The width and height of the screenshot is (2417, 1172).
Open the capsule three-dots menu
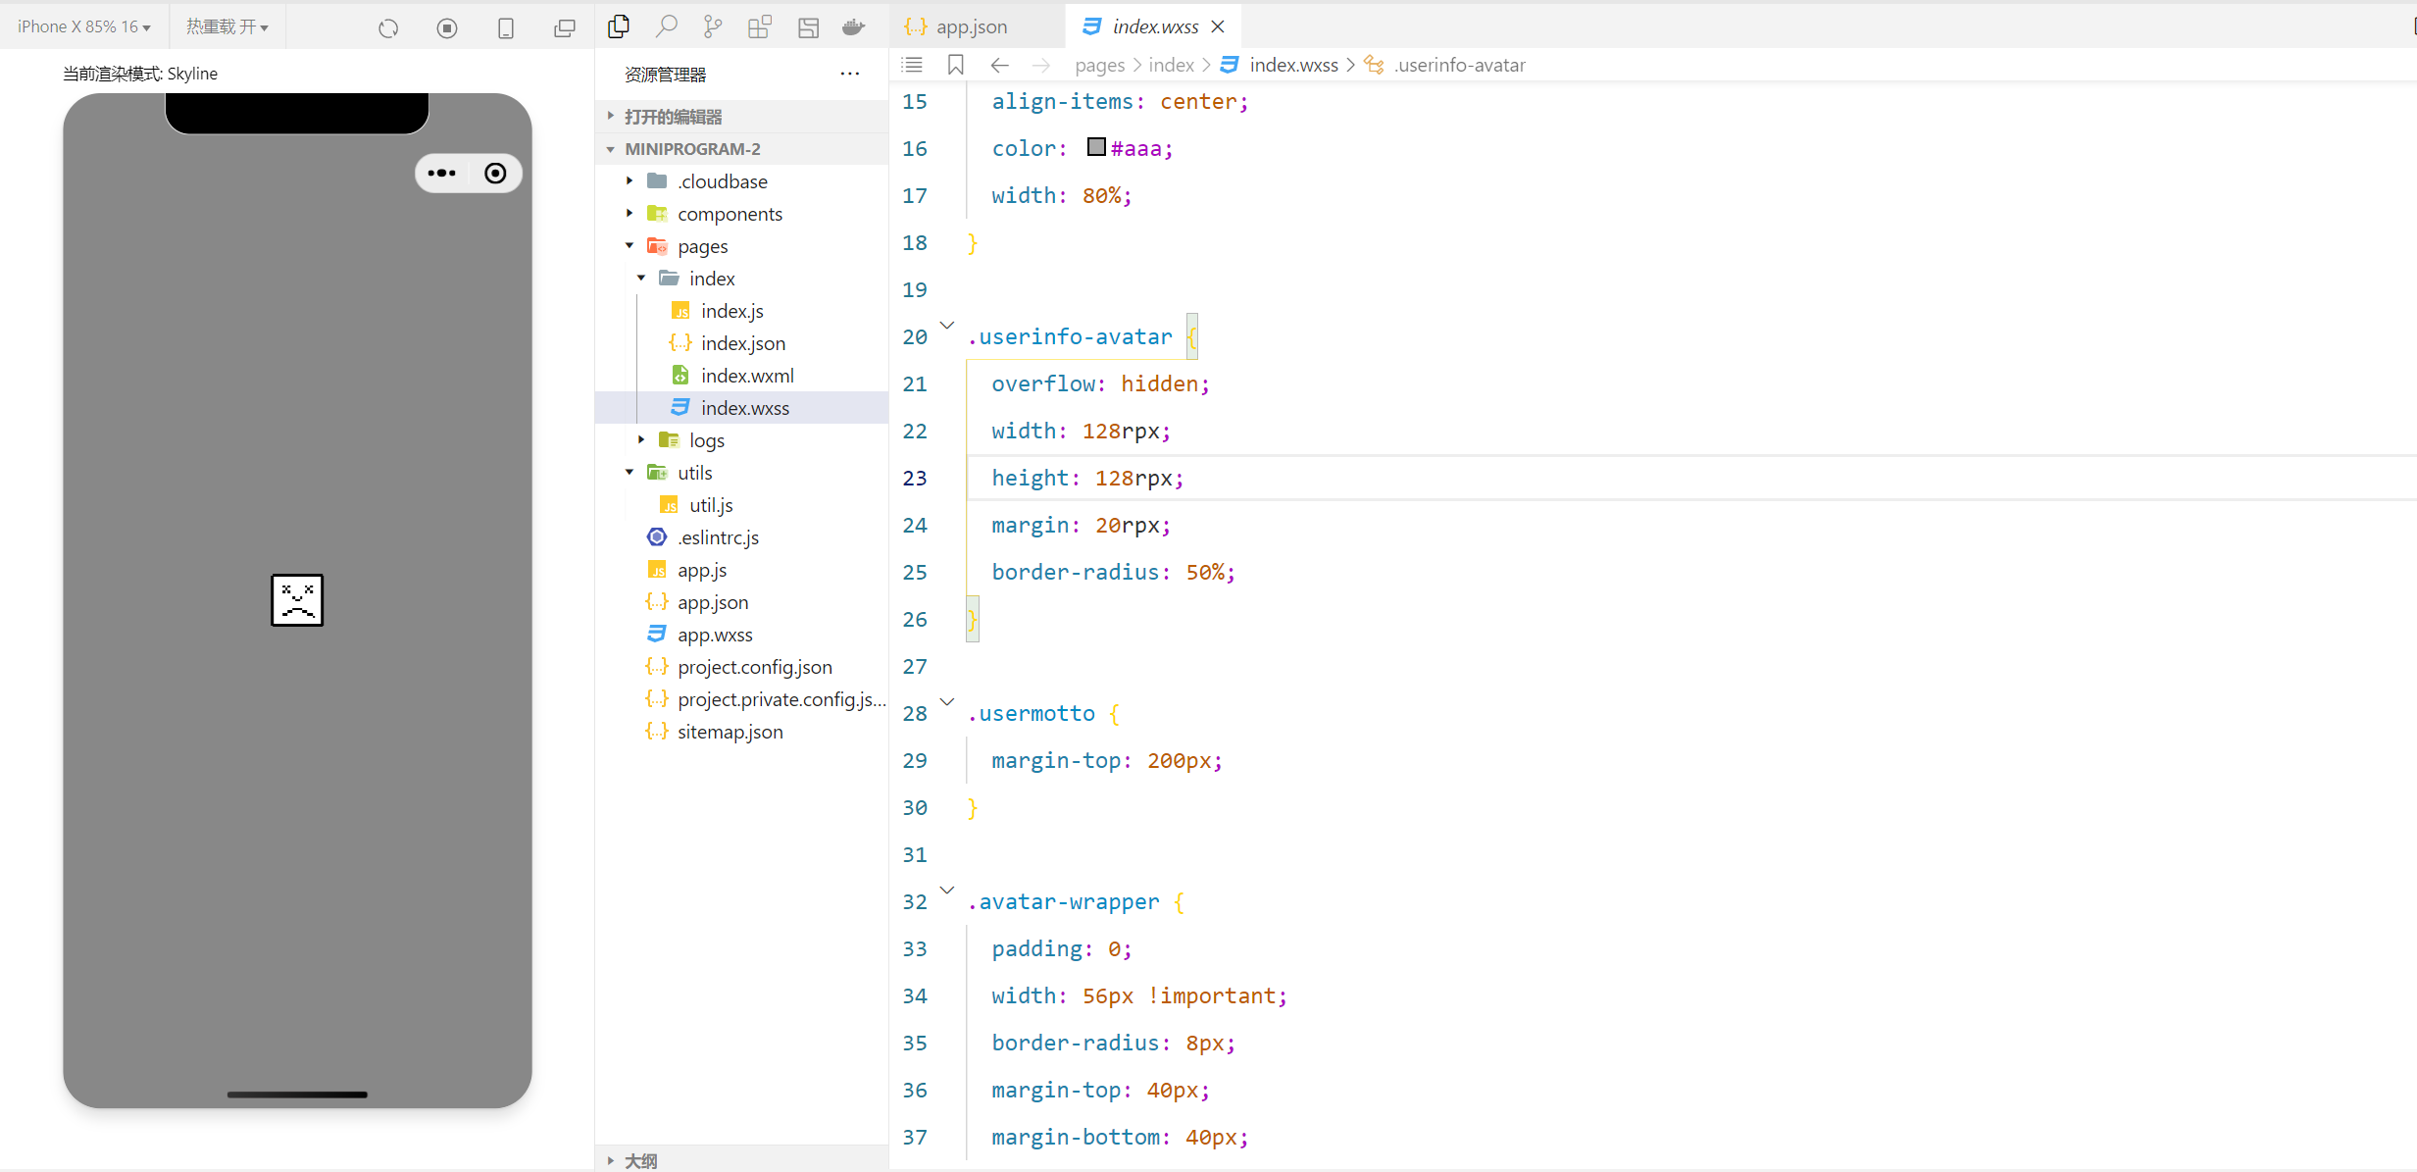[x=441, y=174]
